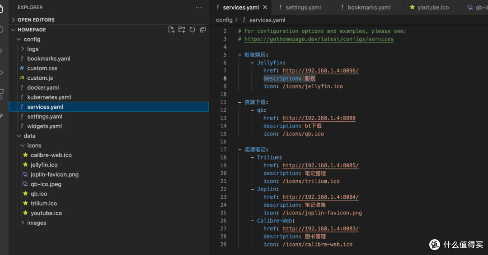Open Explorer more actions ellipsis menu
Viewport: 488px width, 255px height.
199,7
